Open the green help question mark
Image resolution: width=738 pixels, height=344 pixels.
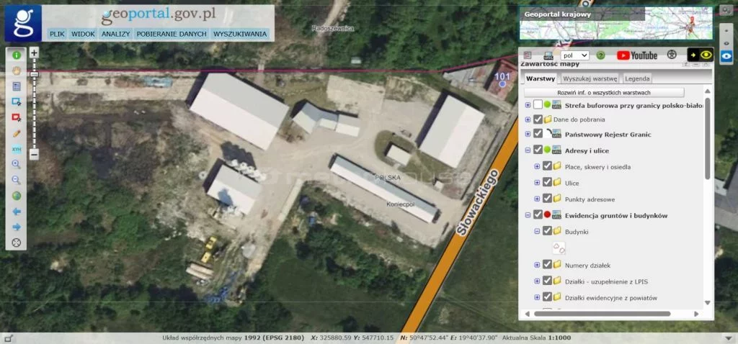[600, 55]
